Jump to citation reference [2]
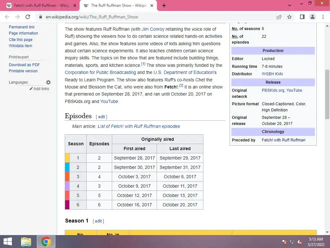 181,85
